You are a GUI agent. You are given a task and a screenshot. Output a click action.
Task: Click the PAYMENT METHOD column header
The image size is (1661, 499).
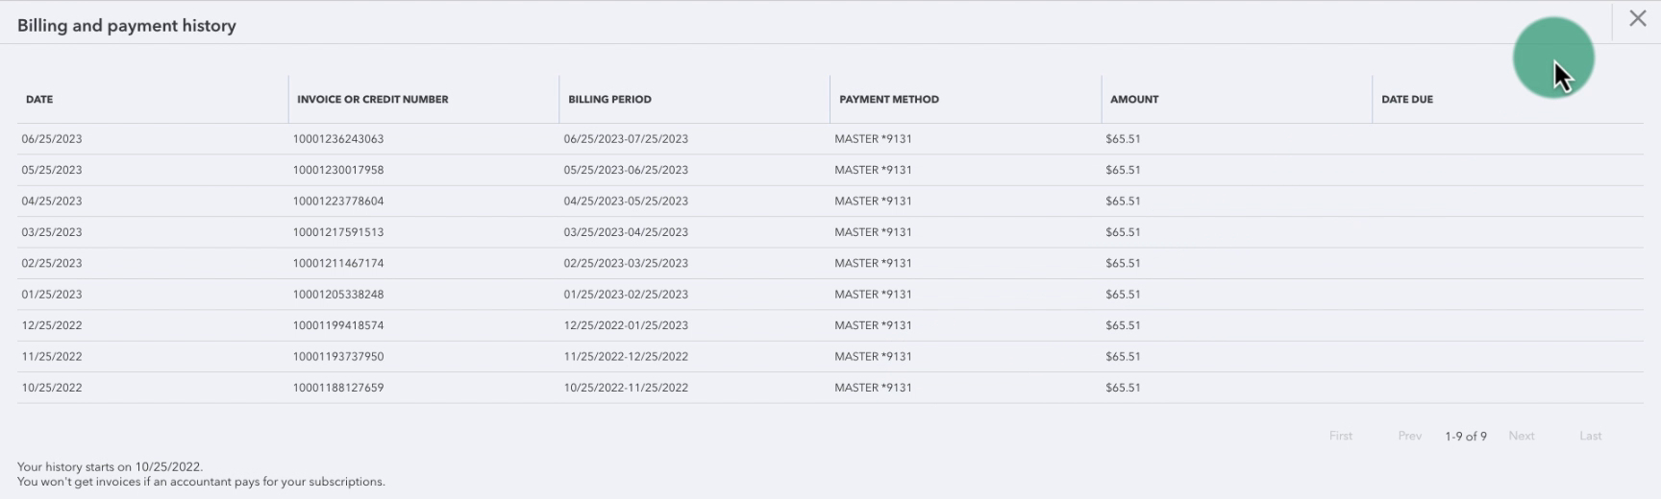(x=889, y=99)
